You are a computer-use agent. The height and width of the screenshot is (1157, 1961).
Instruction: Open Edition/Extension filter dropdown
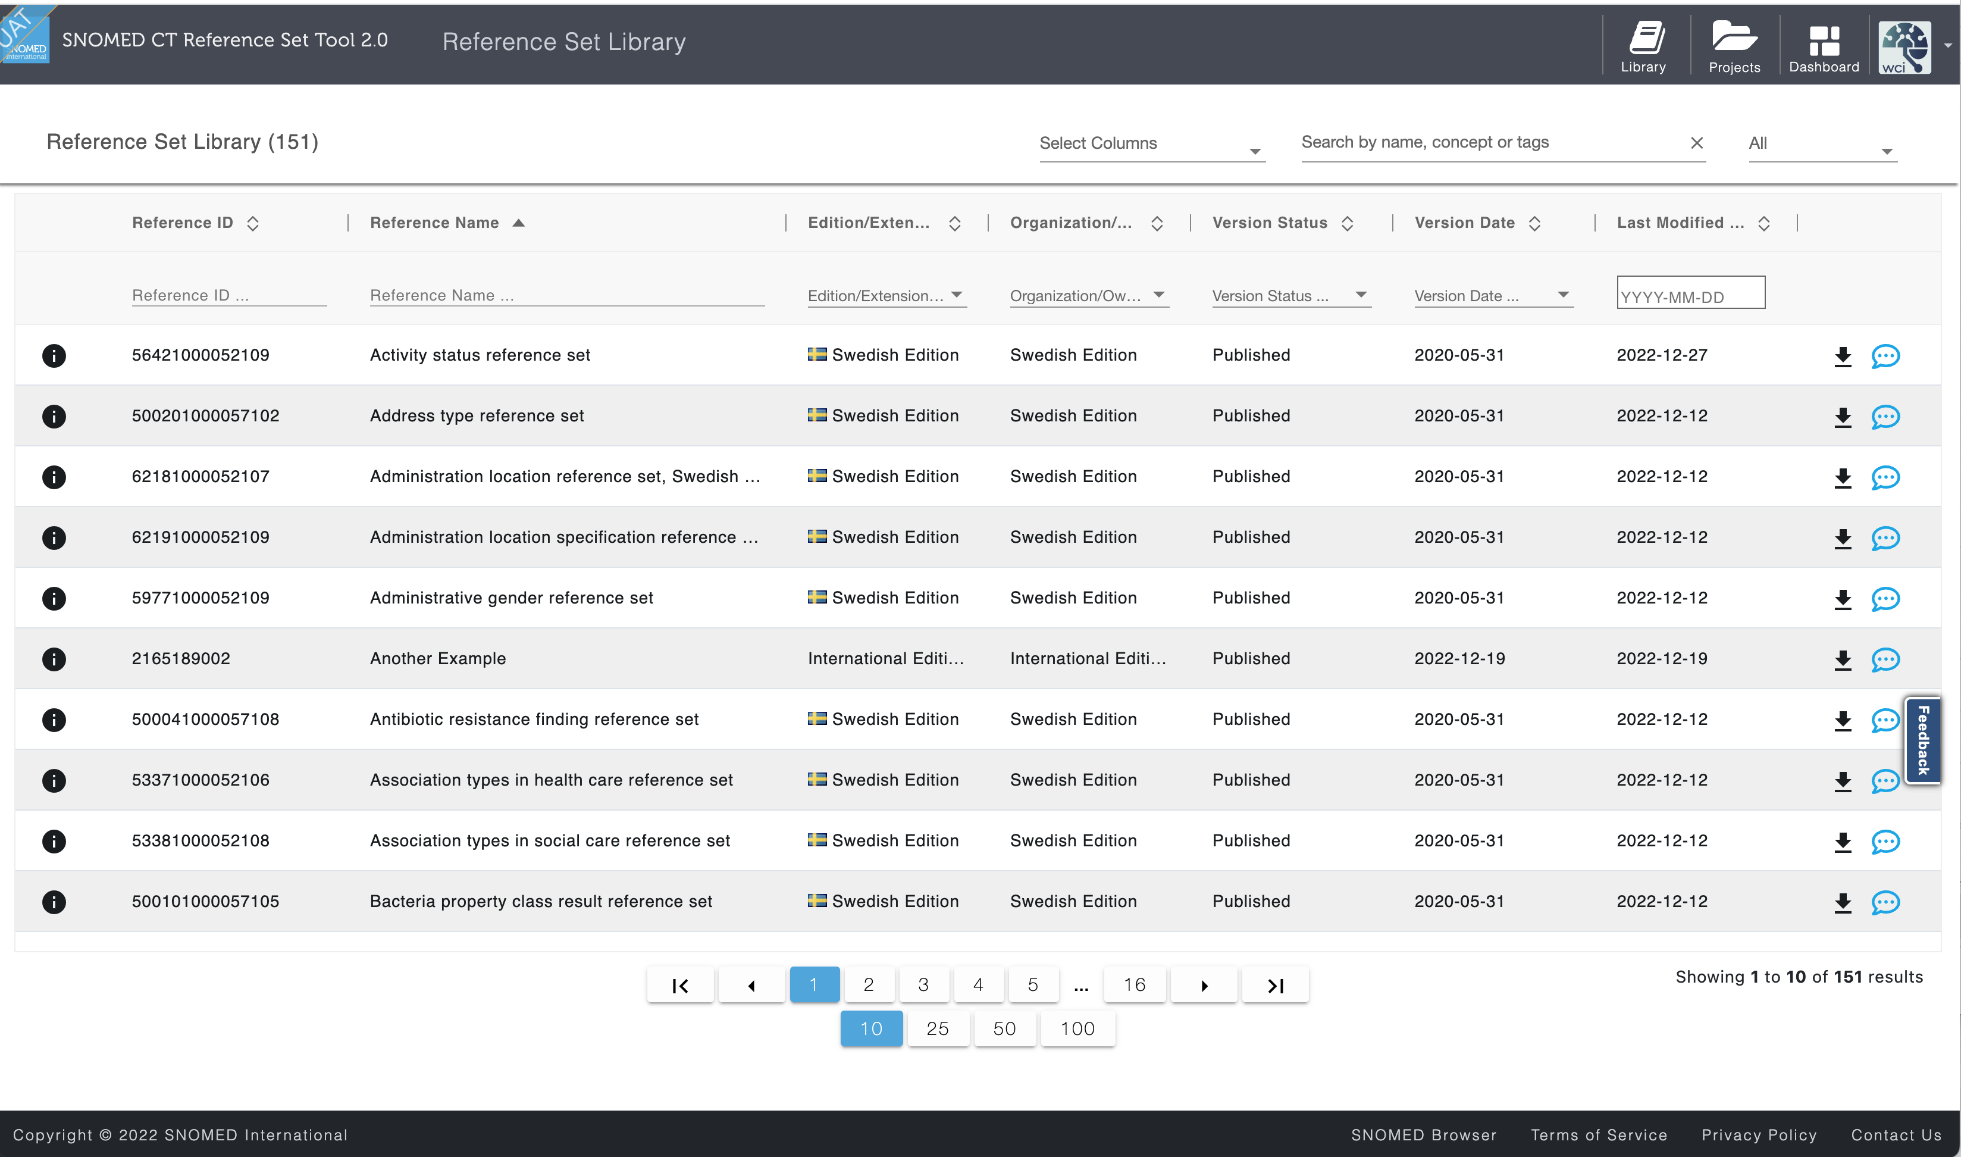pyautogui.click(x=887, y=295)
